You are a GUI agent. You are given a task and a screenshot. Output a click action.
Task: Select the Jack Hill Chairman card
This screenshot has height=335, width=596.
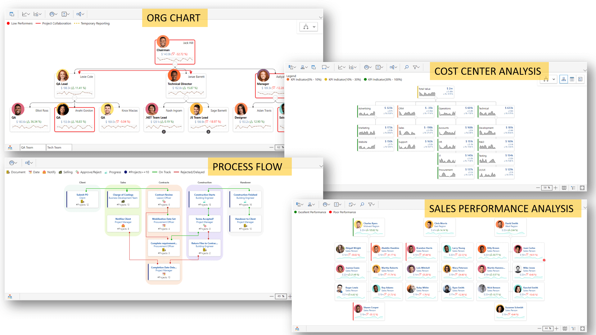coord(175,52)
